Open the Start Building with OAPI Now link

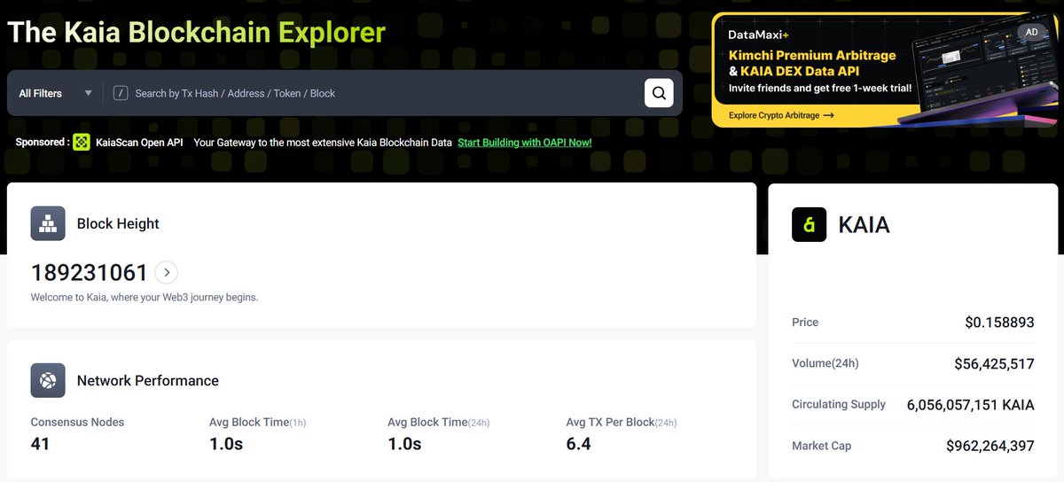point(524,142)
